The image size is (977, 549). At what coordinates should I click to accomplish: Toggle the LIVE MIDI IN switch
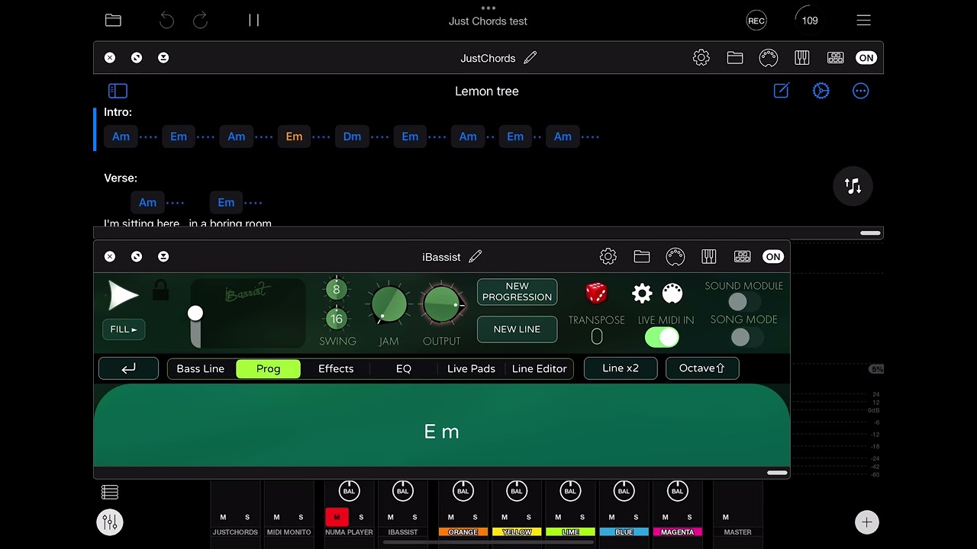(x=662, y=337)
